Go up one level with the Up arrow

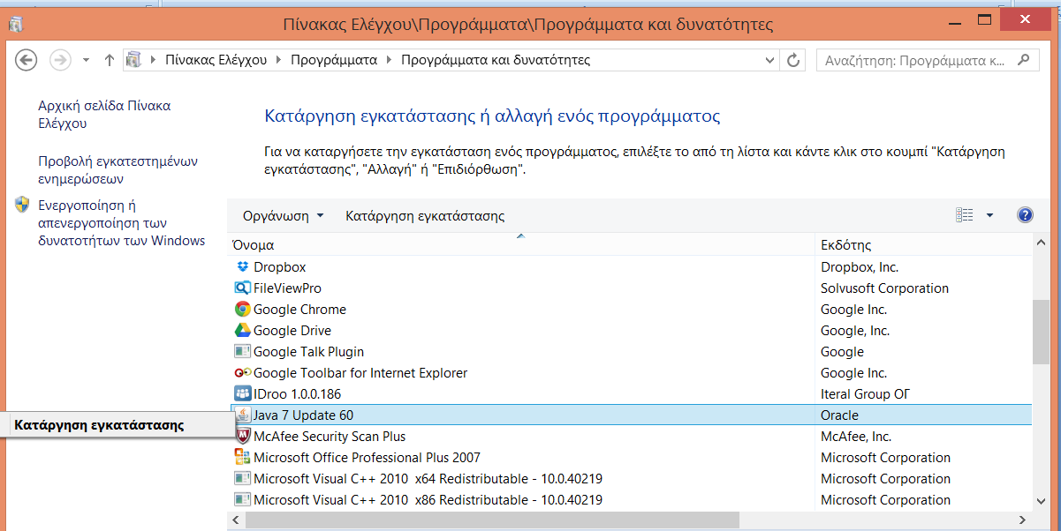click(x=110, y=60)
